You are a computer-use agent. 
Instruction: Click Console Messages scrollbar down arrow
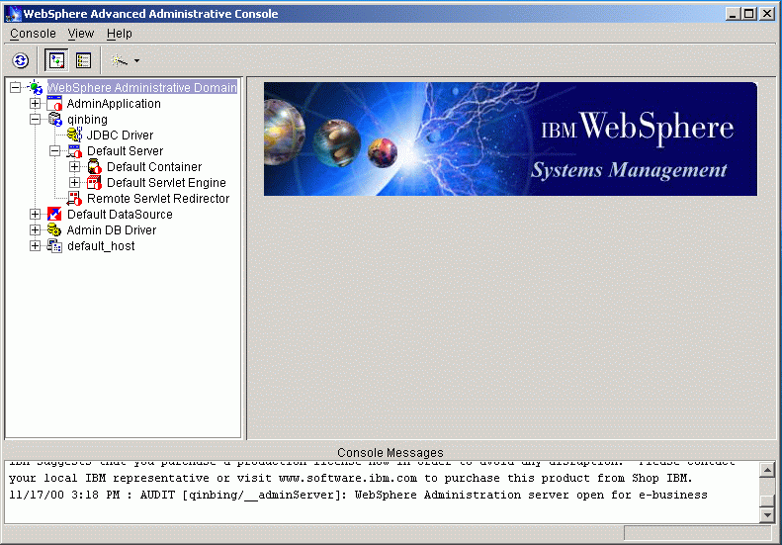[x=767, y=514]
